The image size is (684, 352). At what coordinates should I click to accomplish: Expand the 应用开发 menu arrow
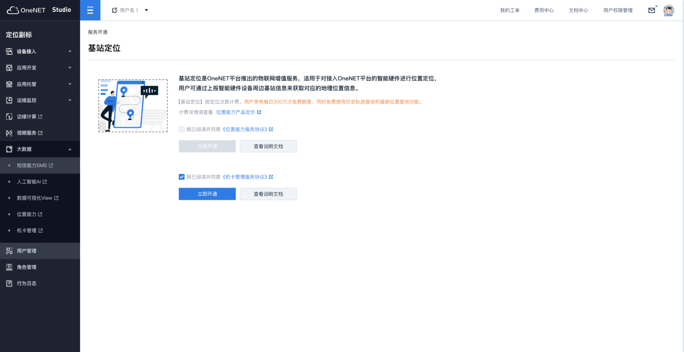[70, 68]
